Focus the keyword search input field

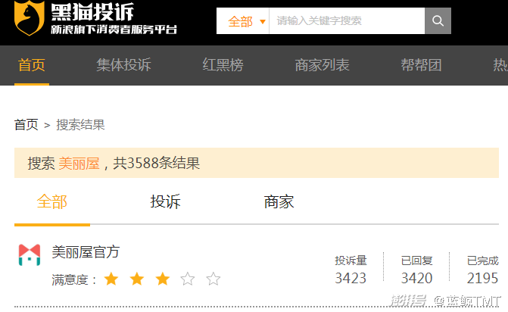[347, 20]
